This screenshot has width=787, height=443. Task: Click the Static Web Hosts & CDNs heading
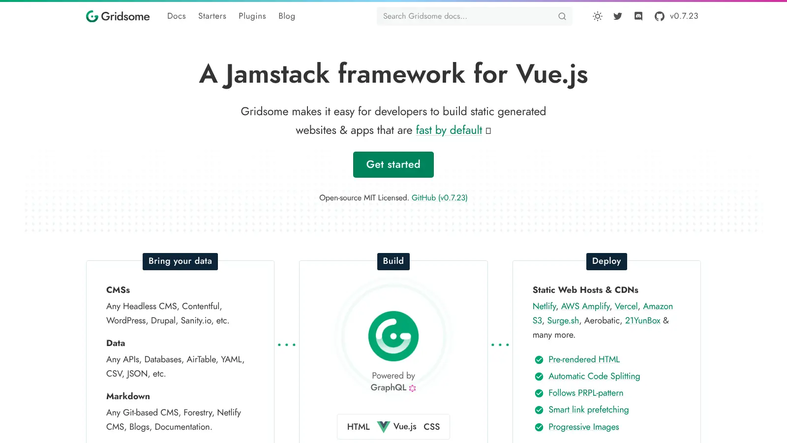pyautogui.click(x=585, y=290)
